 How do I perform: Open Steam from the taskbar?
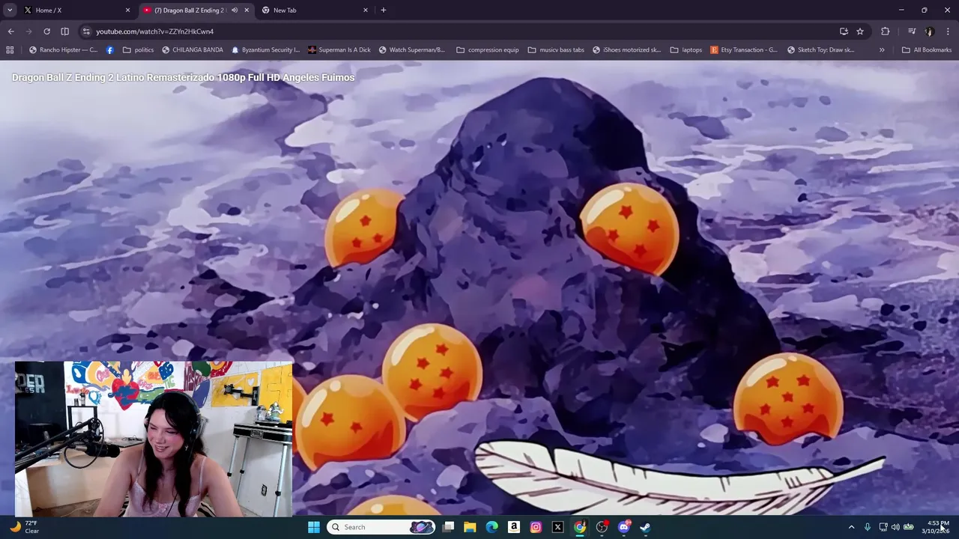coord(645,527)
